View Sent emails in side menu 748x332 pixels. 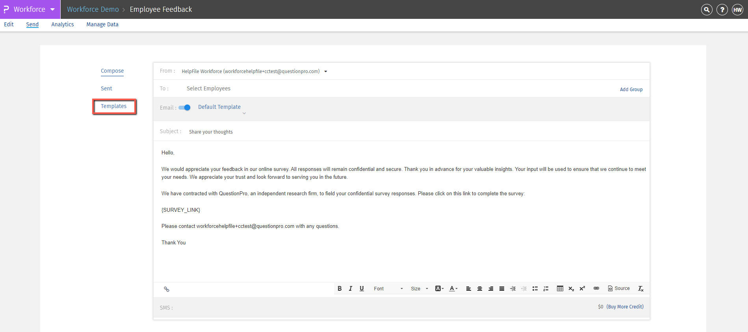106,88
